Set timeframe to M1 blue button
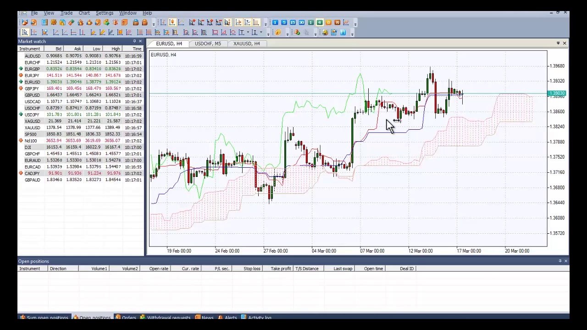Image resolution: width=587 pixels, height=330 pixels. 275,22
